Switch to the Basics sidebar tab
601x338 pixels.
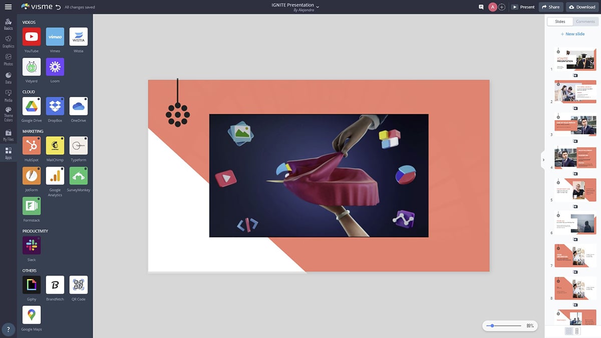[x=8, y=24]
